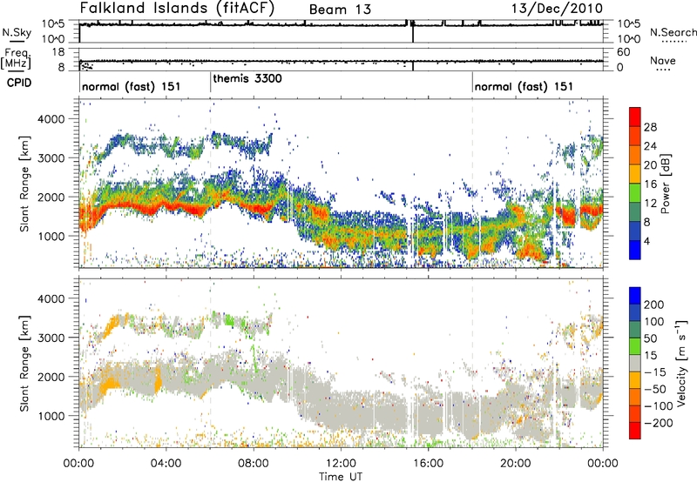Click the light green 12–16 dB power colorbar segment
The width and height of the screenshot is (697, 482).
[635, 192]
